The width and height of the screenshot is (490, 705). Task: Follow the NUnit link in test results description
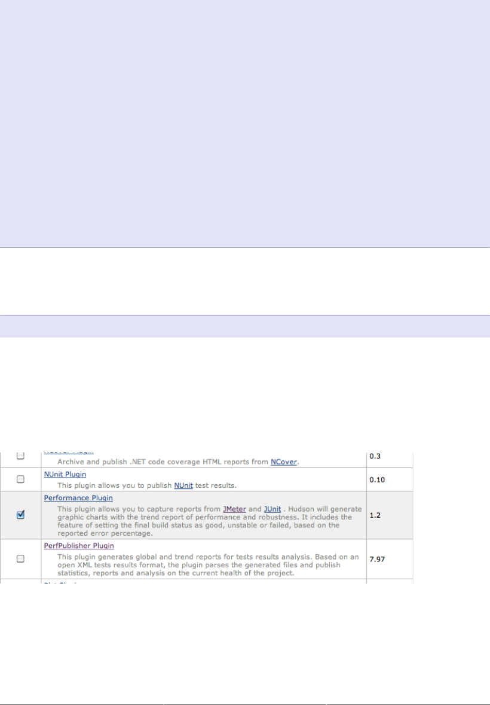183,485
